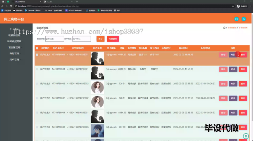Check the row for 留言标题2
This screenshot has height=141, width=253.
[x=37, y=127]
